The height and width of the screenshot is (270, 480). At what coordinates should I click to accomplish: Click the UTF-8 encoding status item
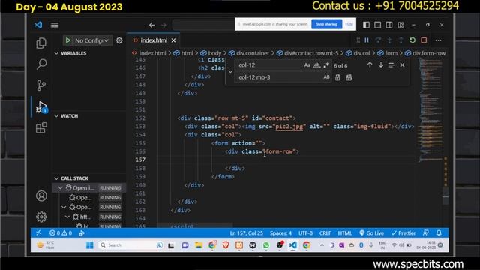click(x=305, y=233)
